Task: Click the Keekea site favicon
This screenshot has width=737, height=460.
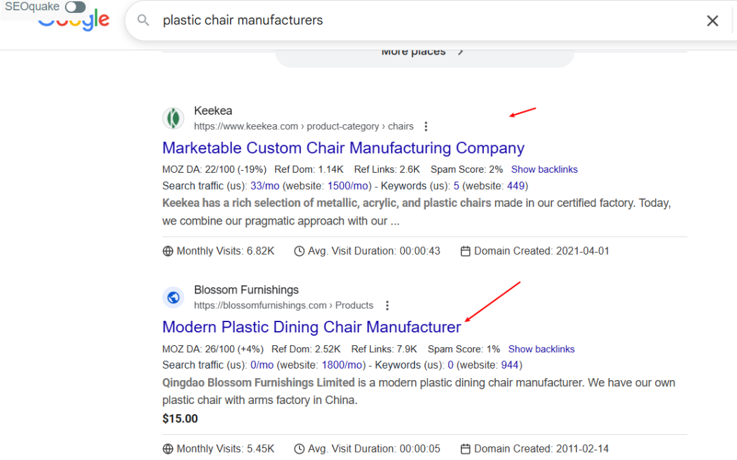Action: point(173,118)
